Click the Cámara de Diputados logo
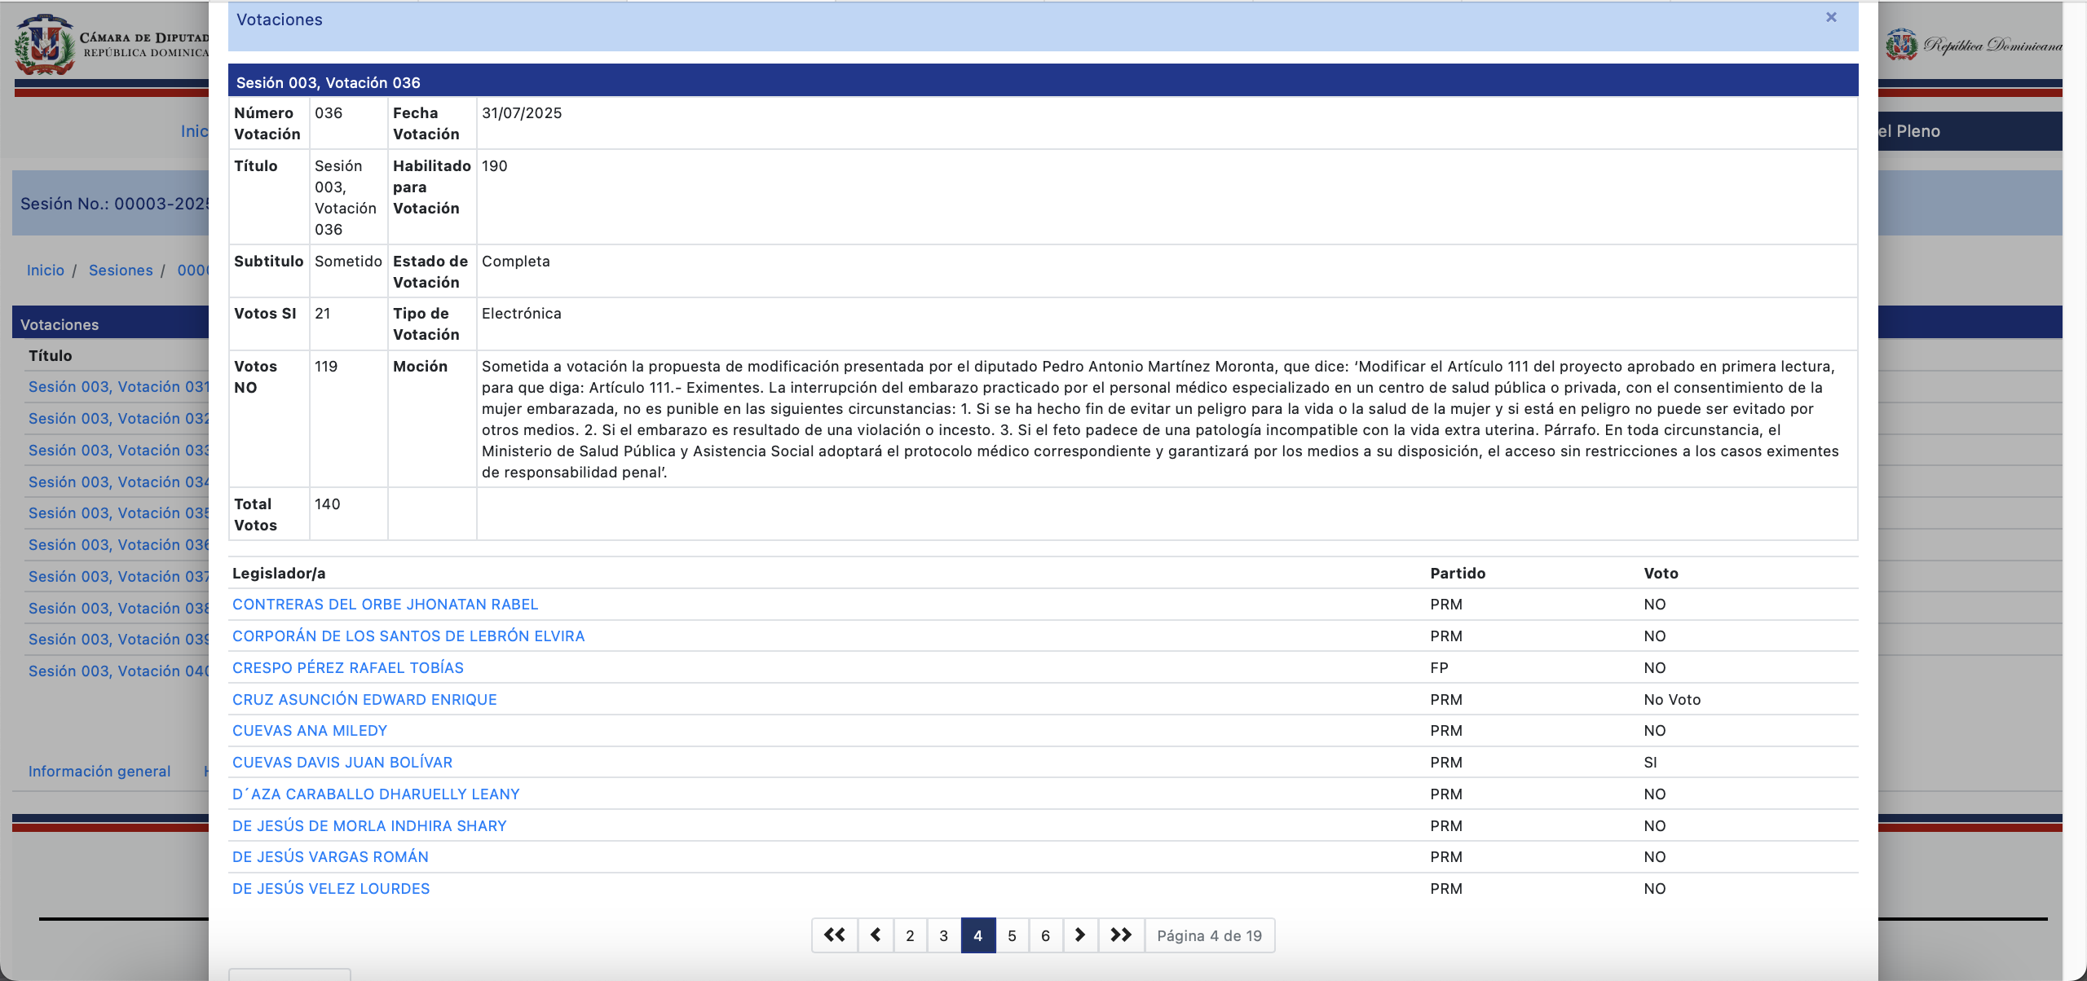 [46, 46]
